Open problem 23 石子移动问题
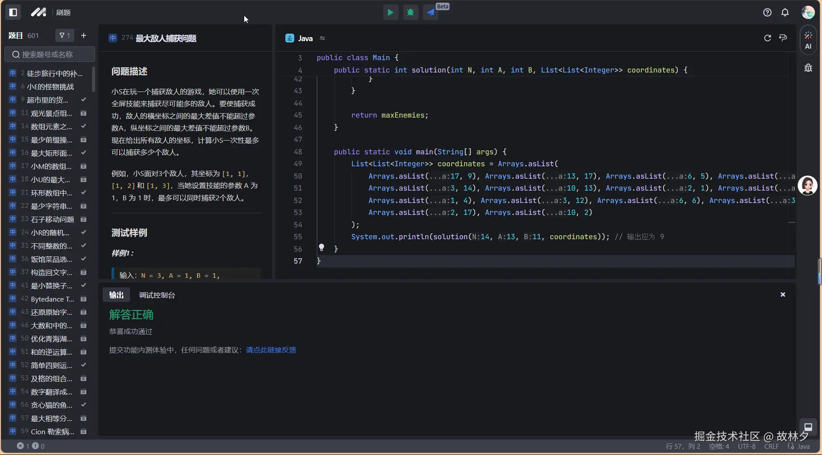Viewport: 822px width, 455px height. point(52,219)
